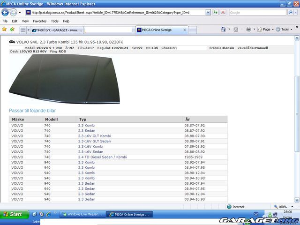Expand the address bar URL dropdown

208,13
